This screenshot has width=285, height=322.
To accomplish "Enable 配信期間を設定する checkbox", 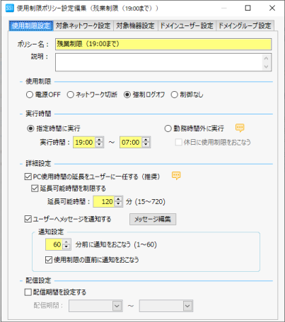I will [x=28, y=292].
